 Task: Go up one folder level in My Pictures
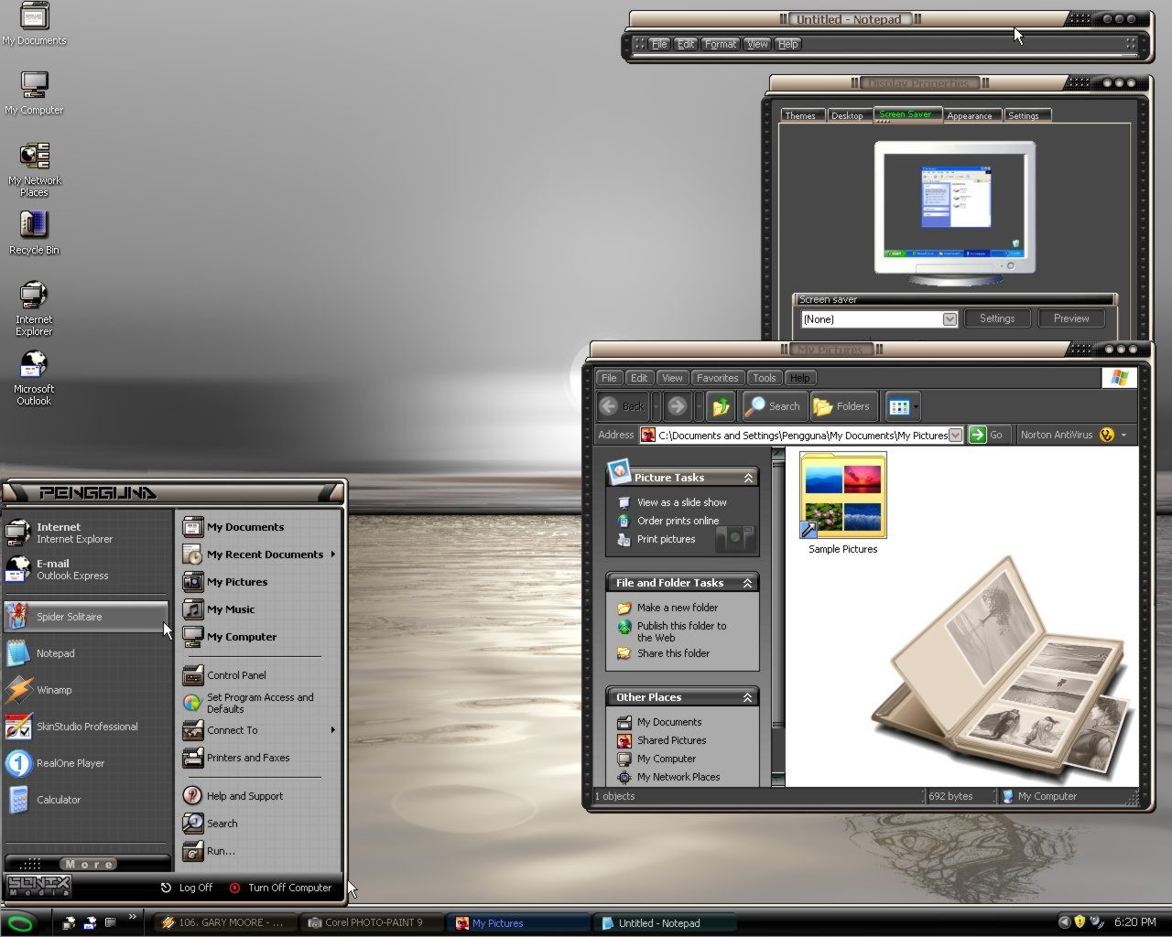[721, 406]
